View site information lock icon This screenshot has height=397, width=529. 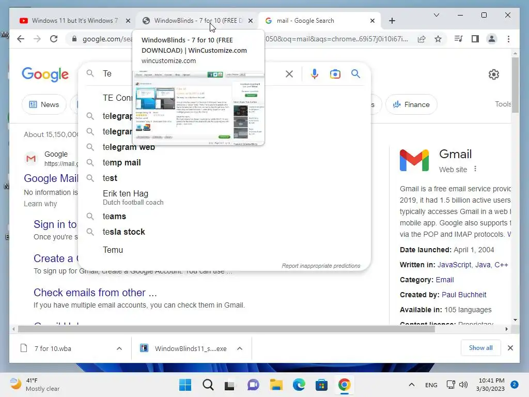(x=74, y=39)
